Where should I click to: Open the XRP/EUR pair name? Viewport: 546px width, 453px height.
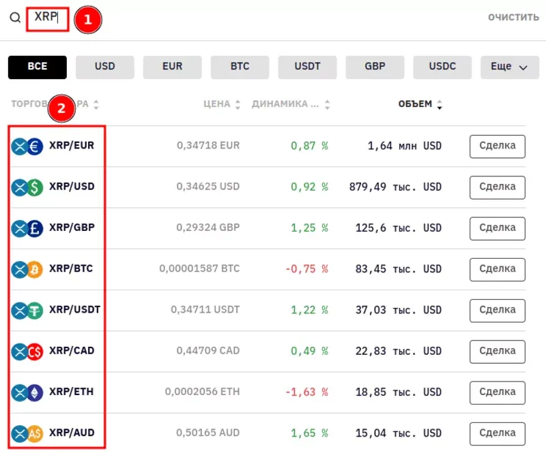(x=72, y=145)
